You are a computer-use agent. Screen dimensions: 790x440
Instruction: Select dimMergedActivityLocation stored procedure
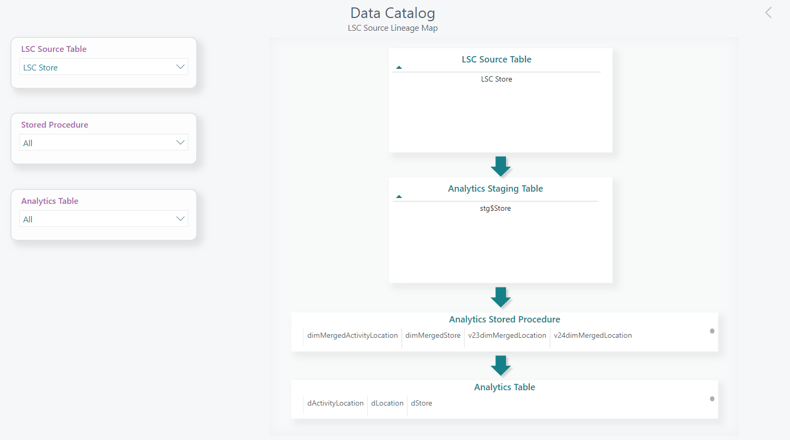352,336
